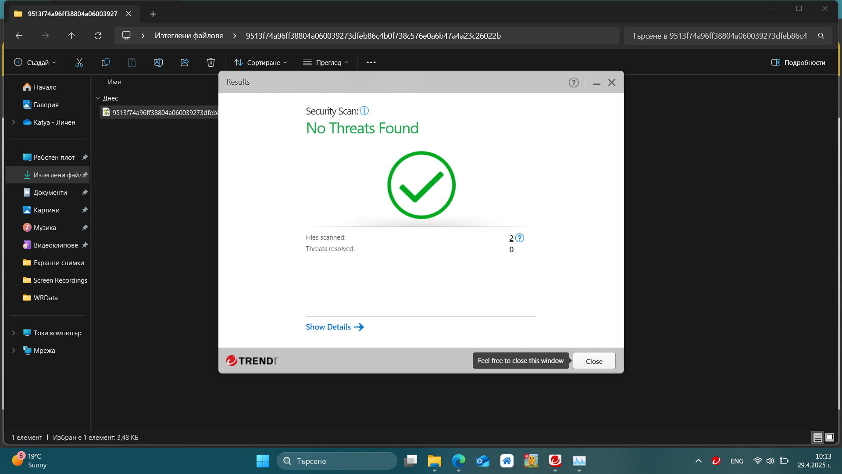This screenshot has width=842, height=474.
Task: Click the search magnifier icon in Explorer
Action: coord(821,36)
